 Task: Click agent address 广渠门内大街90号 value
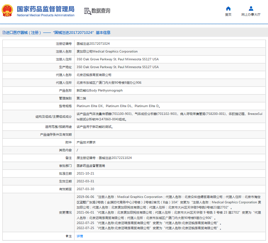point(109,83)
